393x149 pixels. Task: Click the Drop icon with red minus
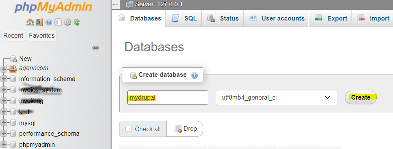click(x=178, y=129)
